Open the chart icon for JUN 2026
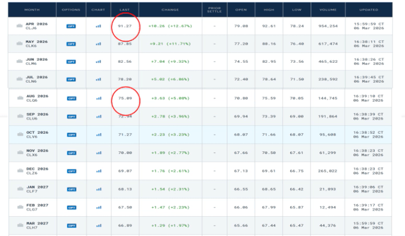 pyautogui.click(x=98, y=62)
